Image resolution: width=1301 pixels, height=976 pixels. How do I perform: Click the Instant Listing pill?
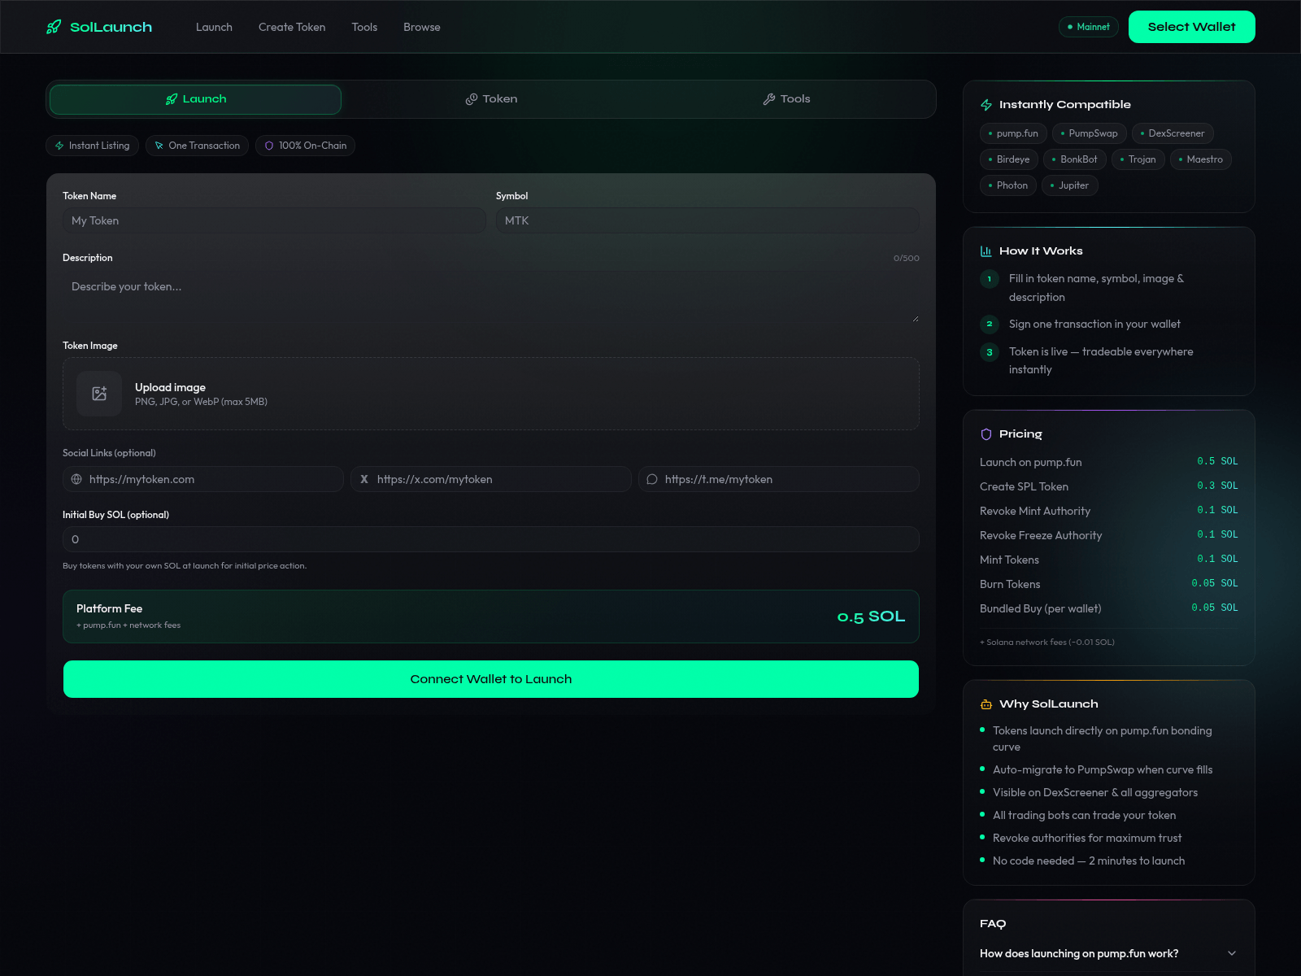coord(93,146)
